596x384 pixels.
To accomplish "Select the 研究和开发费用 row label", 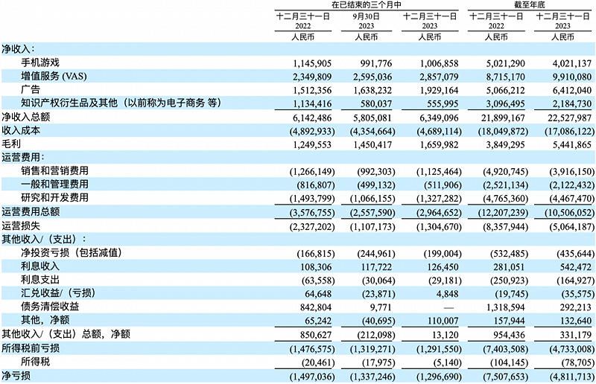I will 54,198.
